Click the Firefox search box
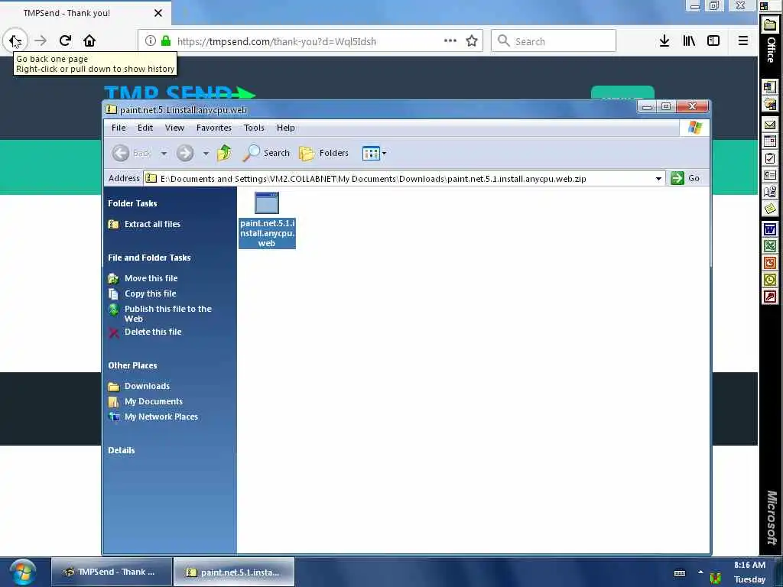 554,41
